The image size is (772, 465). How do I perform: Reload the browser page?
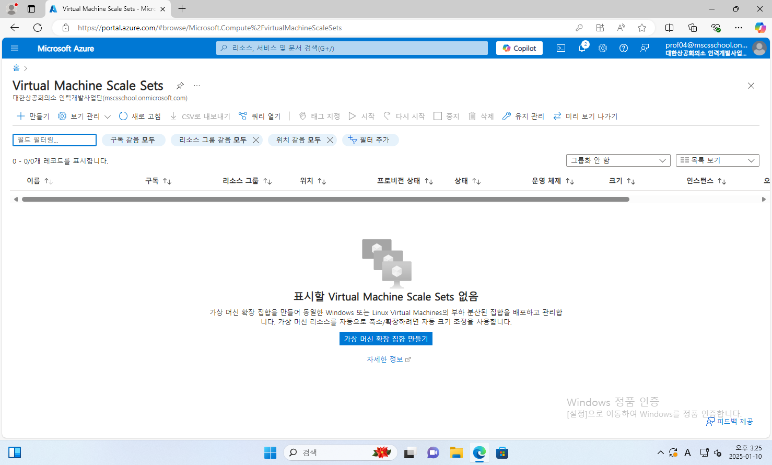pyautogui.click(x=38, y=28)
